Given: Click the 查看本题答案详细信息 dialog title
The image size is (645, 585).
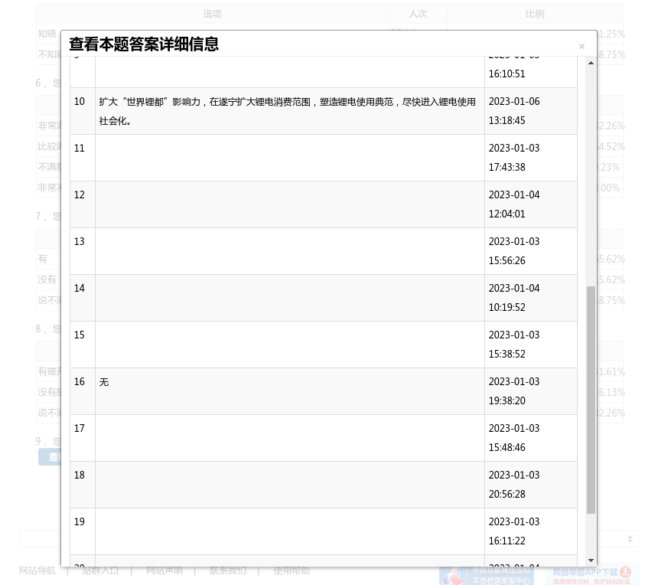Looking at the screenshot, I should tap(144, 44).
